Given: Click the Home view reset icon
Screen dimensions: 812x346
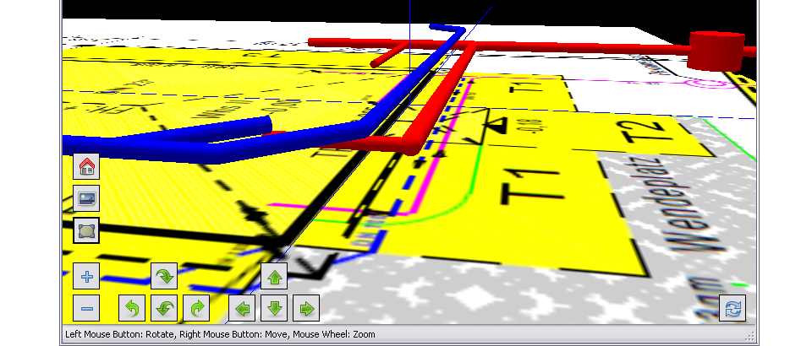Looking at the screenshot, I should click(86, 167).
